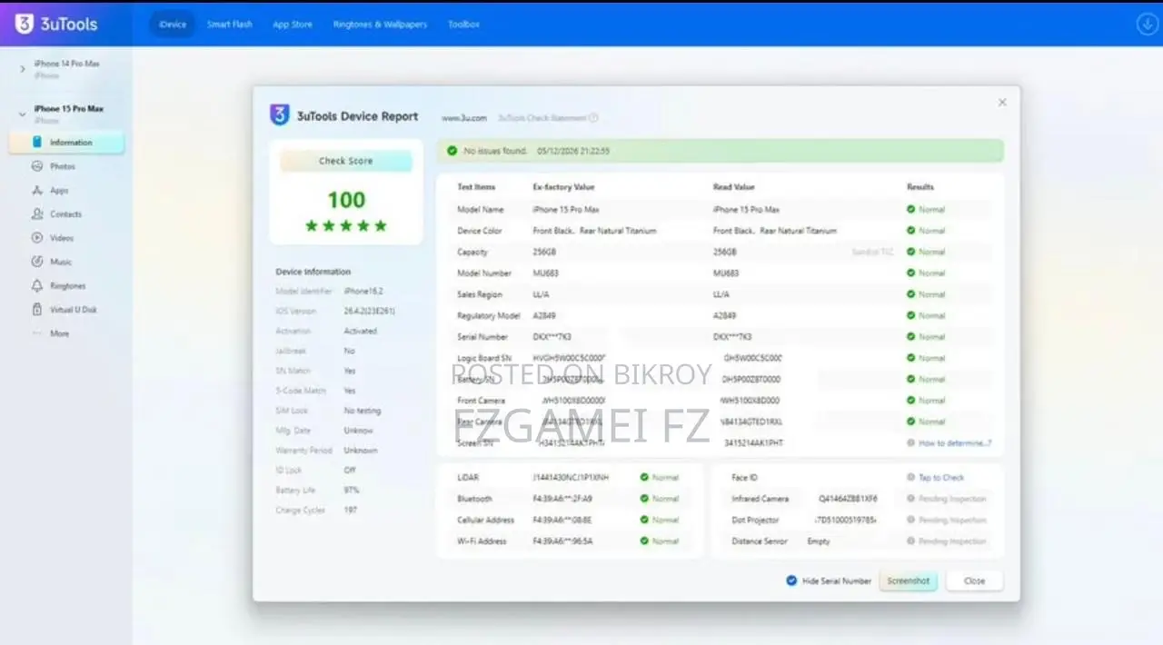Open the Toolbox tab
The height and width of the screenshot is (645, 1163).
click(463, 25)
